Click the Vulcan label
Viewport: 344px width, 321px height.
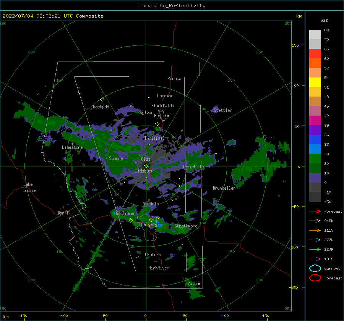[x=194, y=284]
